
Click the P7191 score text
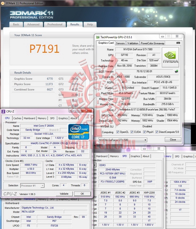(44, 49)
